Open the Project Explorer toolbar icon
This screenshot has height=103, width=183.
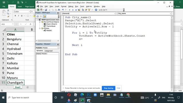click(x=83, y=10)
